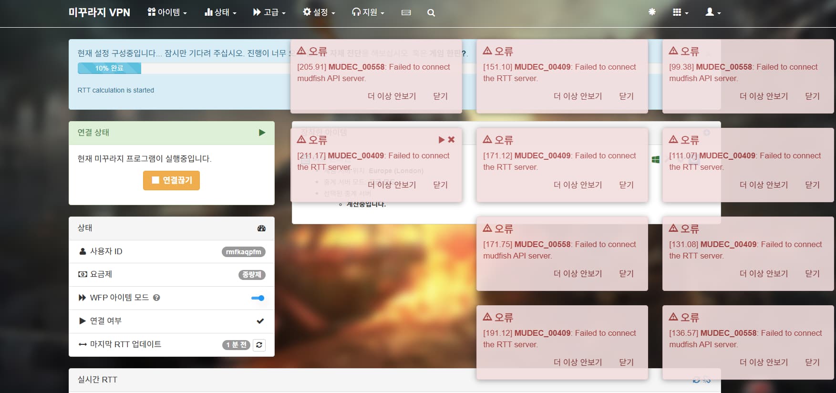Close the [99.38] MUDEC_00558 error toast
This screenshot has height=393, width=836.
pos(812,96)
